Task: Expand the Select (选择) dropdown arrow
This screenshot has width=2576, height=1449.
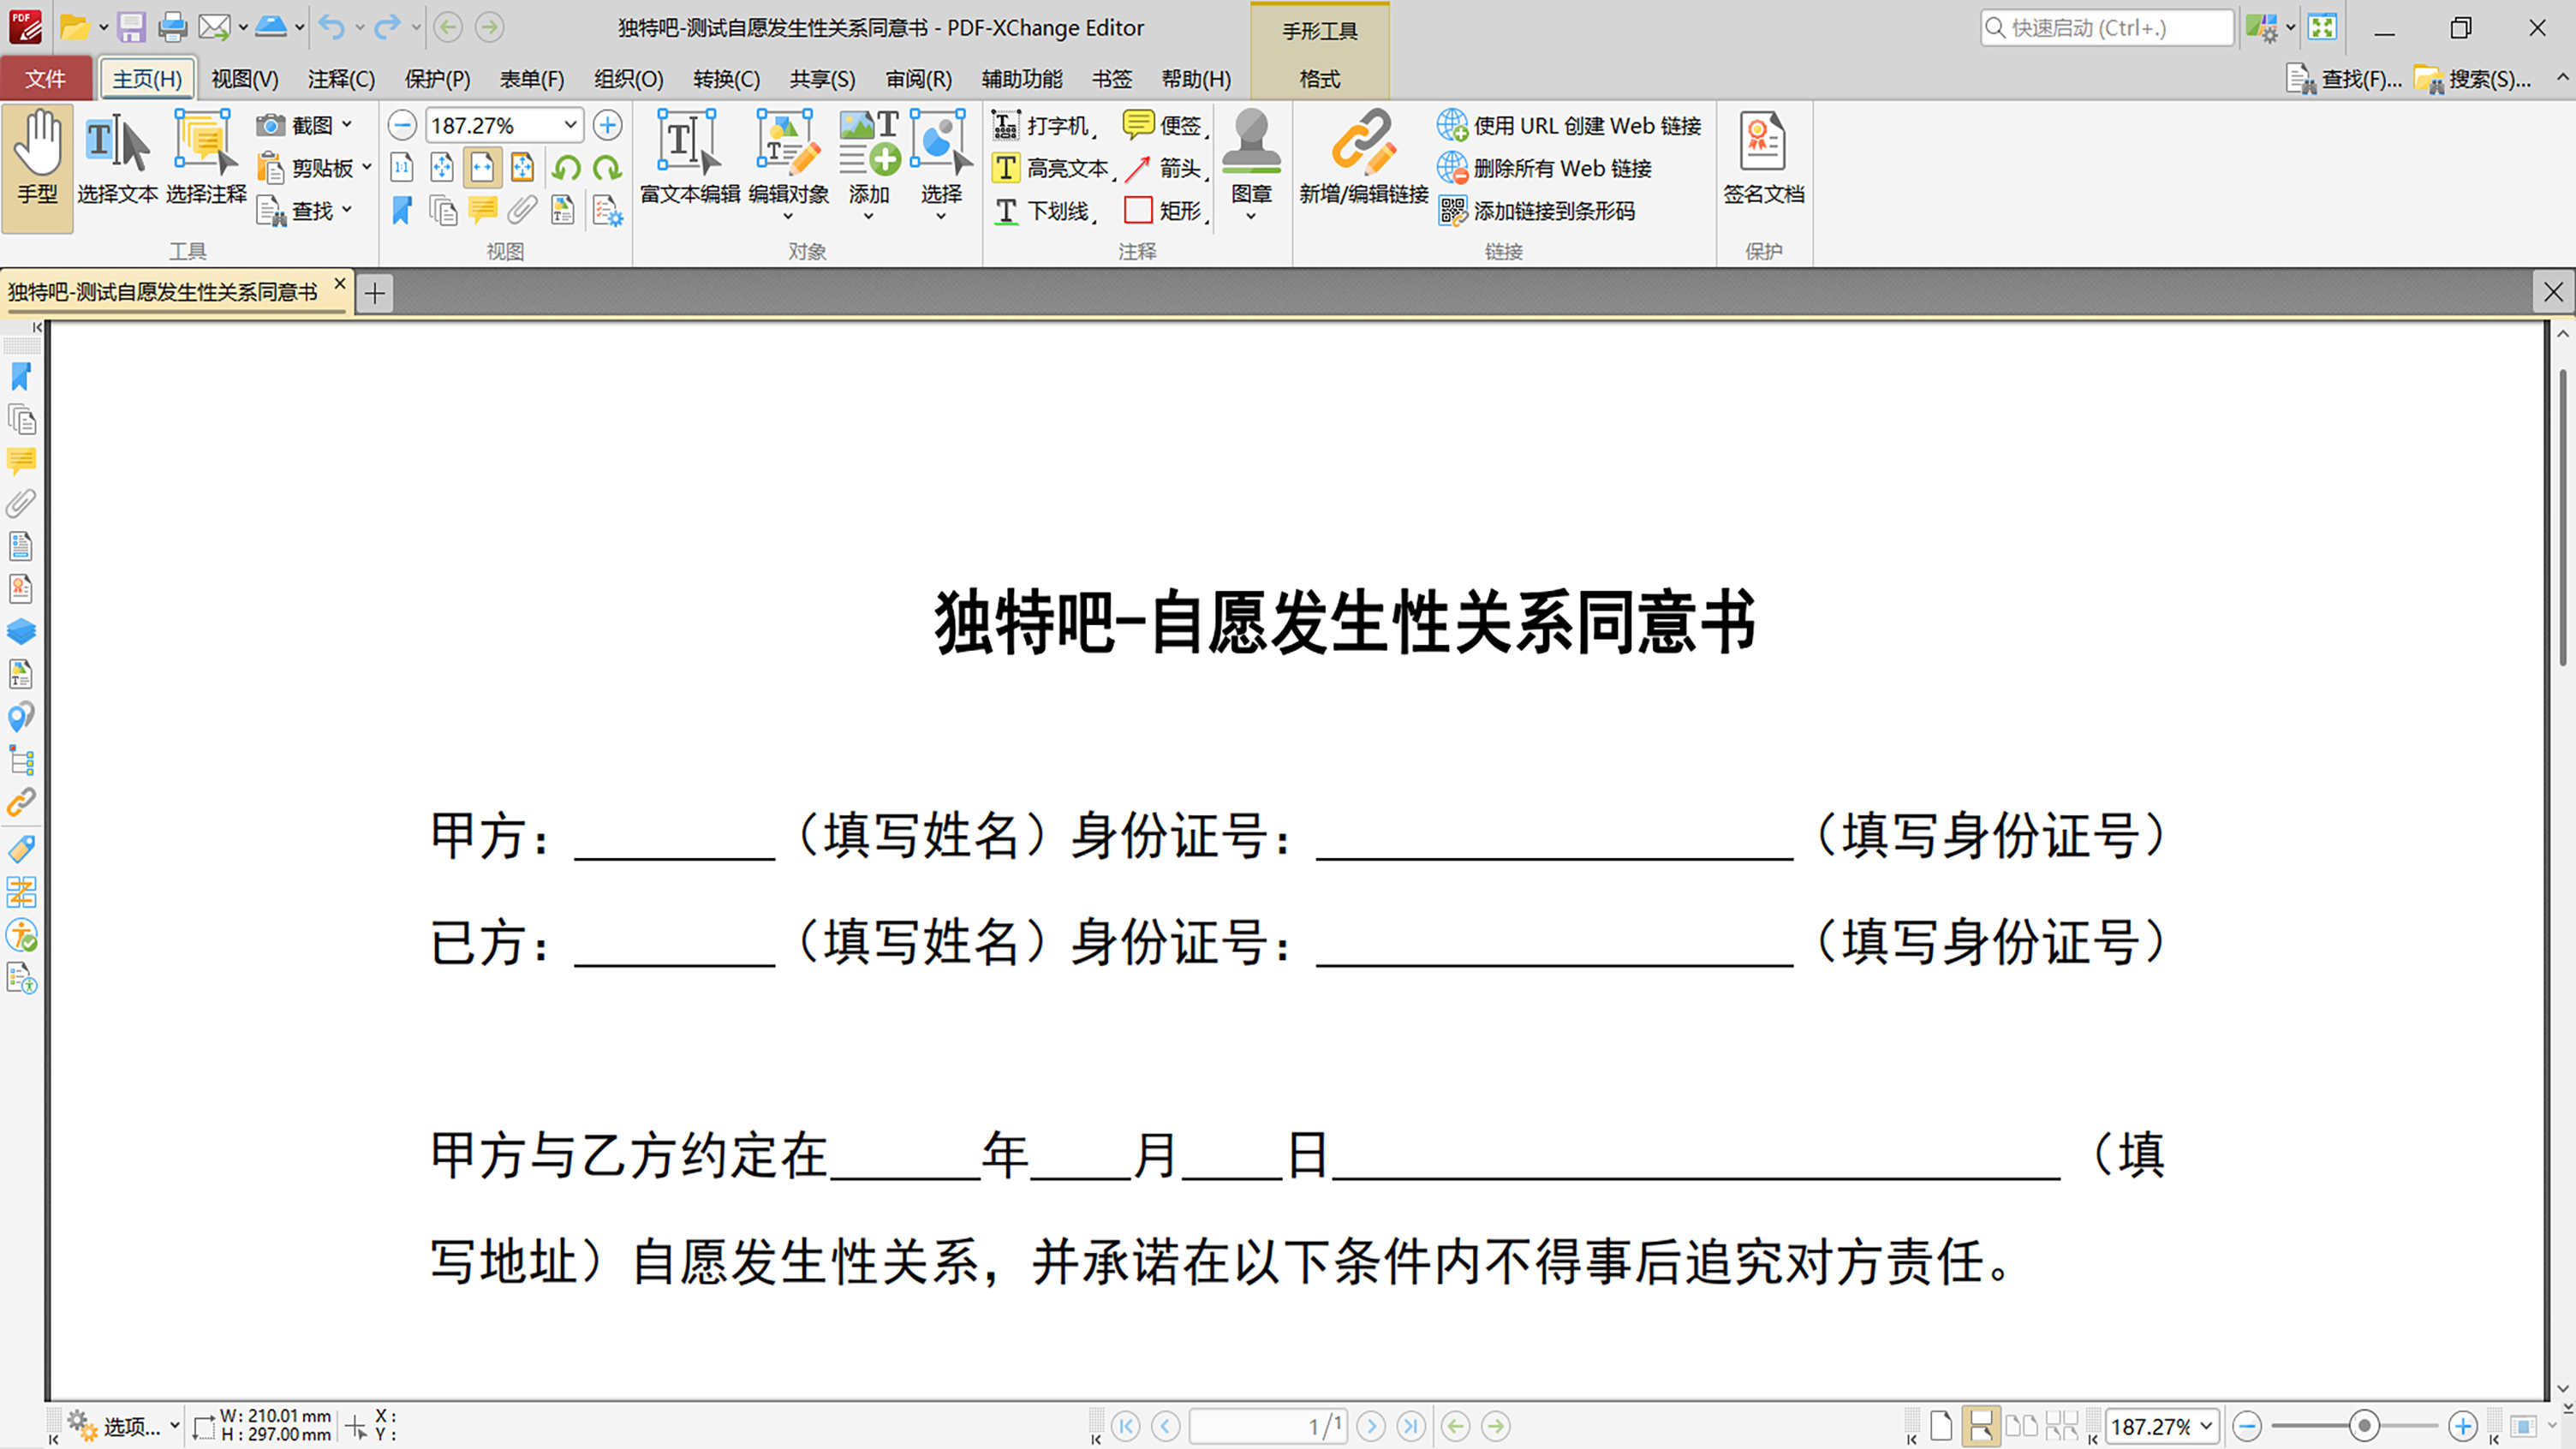Action: (x=941, y=216)
